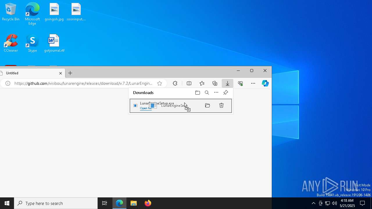This screenshot has width=372, height=209.
Task: Add this page to favorites star
Action: point(160,83)
